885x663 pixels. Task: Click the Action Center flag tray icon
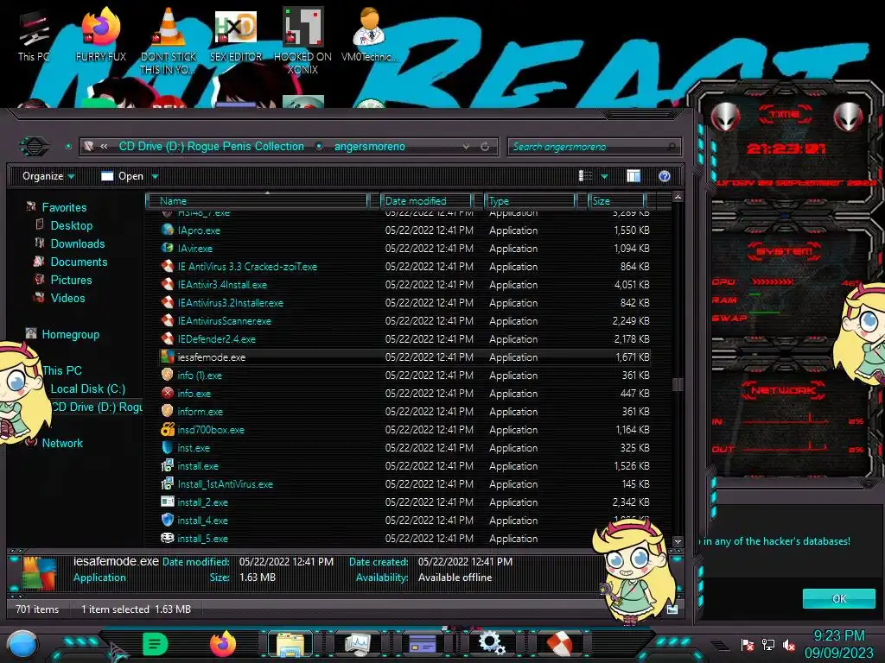point(748,645)
